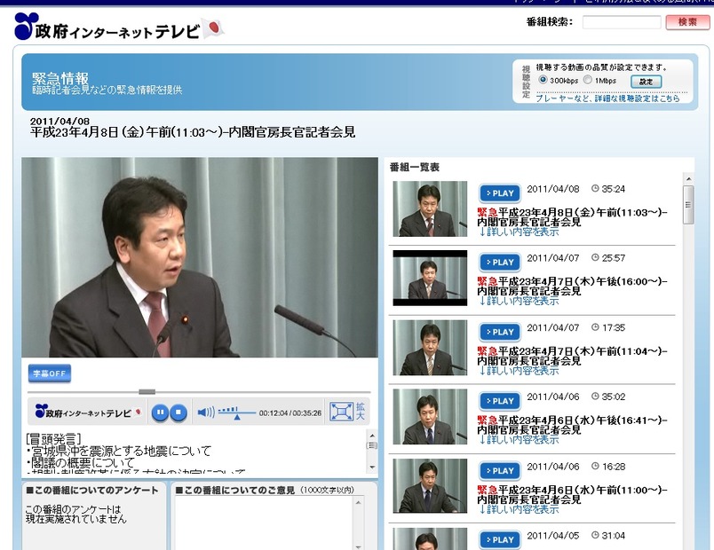Viewport: 714px width, 550px height.
Task: Apply quality with the 設定 button
Action: 647,82
